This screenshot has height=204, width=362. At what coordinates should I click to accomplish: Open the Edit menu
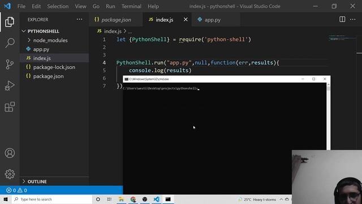point(36,6)
